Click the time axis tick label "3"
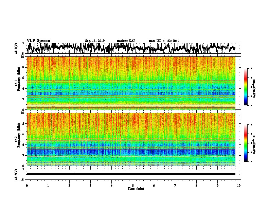Screen dimensions: 269x208 point(90,186)
